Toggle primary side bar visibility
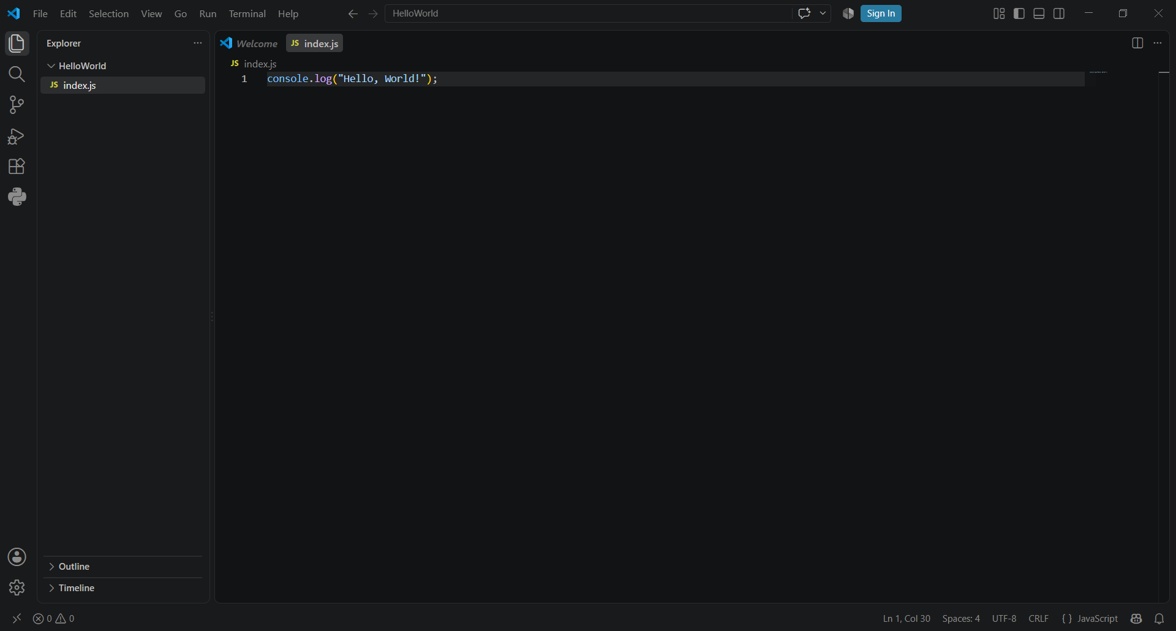Image resolution: width=1176 pixels, height=631 pixels. pos(1019,13)
